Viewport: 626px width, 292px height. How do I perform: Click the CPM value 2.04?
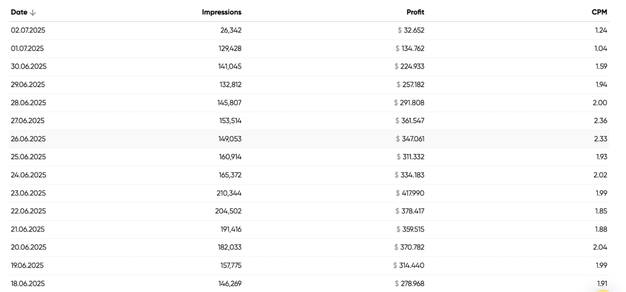[x=600, y=247]
